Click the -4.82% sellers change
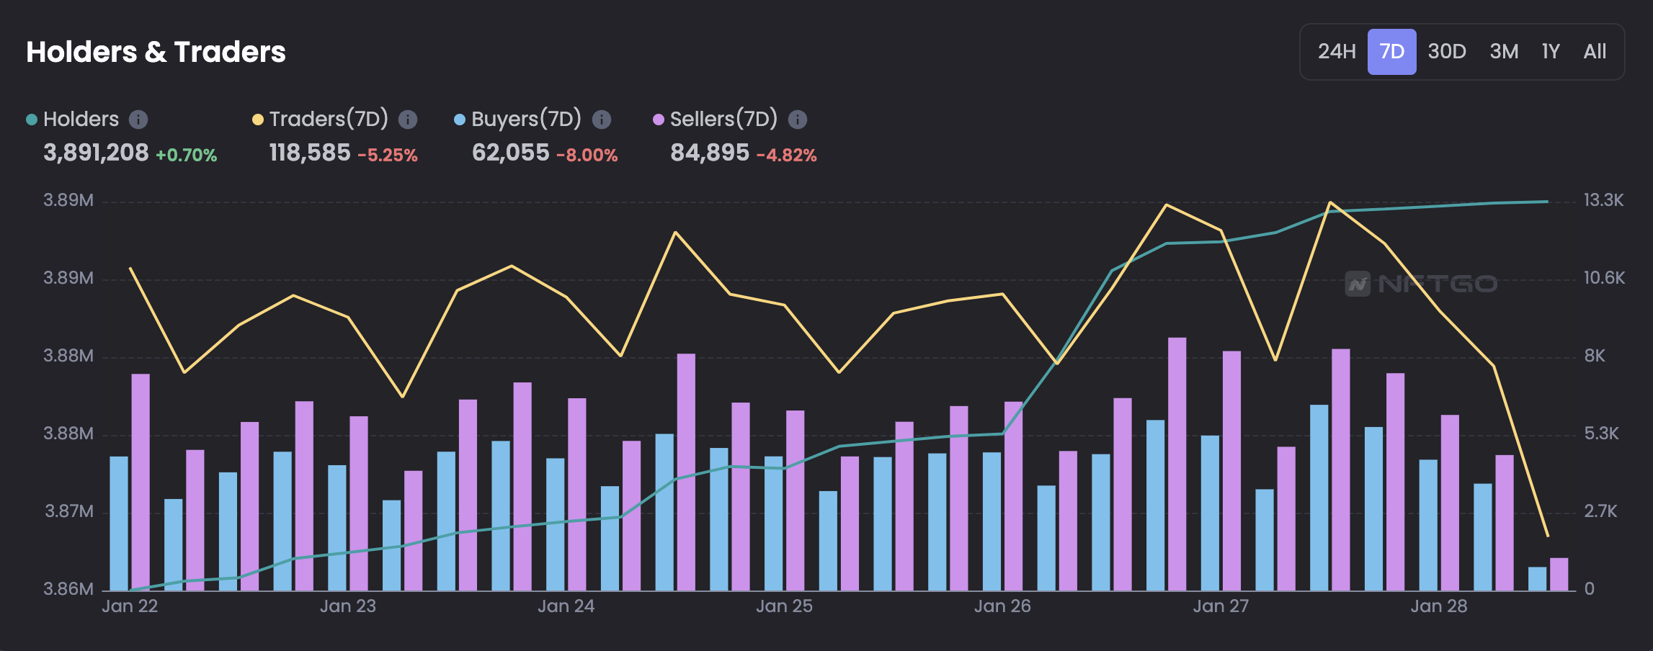 pyautogui.click(x=787, y=155)
